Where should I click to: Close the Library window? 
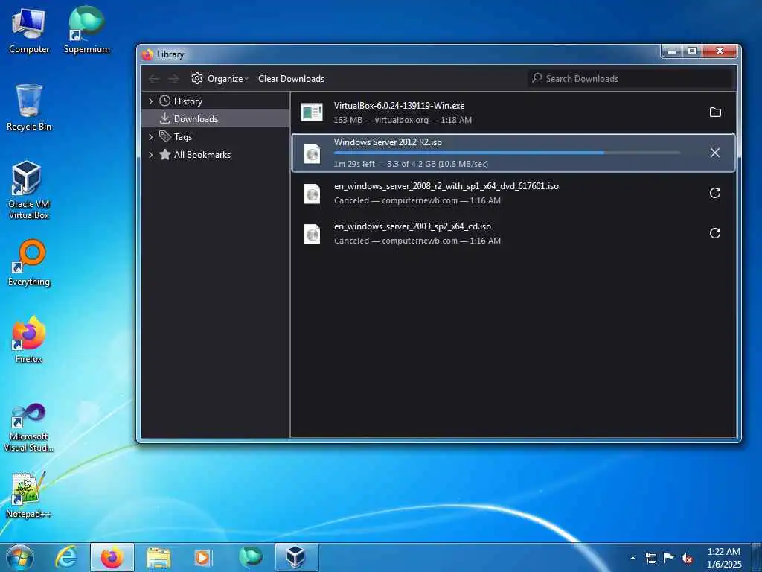pos(720,51)
